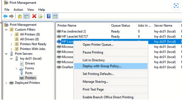This screenshot has height=103, width=187.
Task: Click the Custom Filters folder icon
Action: pyautogui.click(x=11, y=29)
